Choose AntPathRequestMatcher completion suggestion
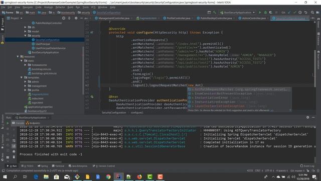This screenshot has height=181, width=321. 239,89
